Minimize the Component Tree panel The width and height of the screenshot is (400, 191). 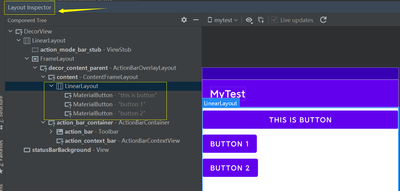click(196, 20)
